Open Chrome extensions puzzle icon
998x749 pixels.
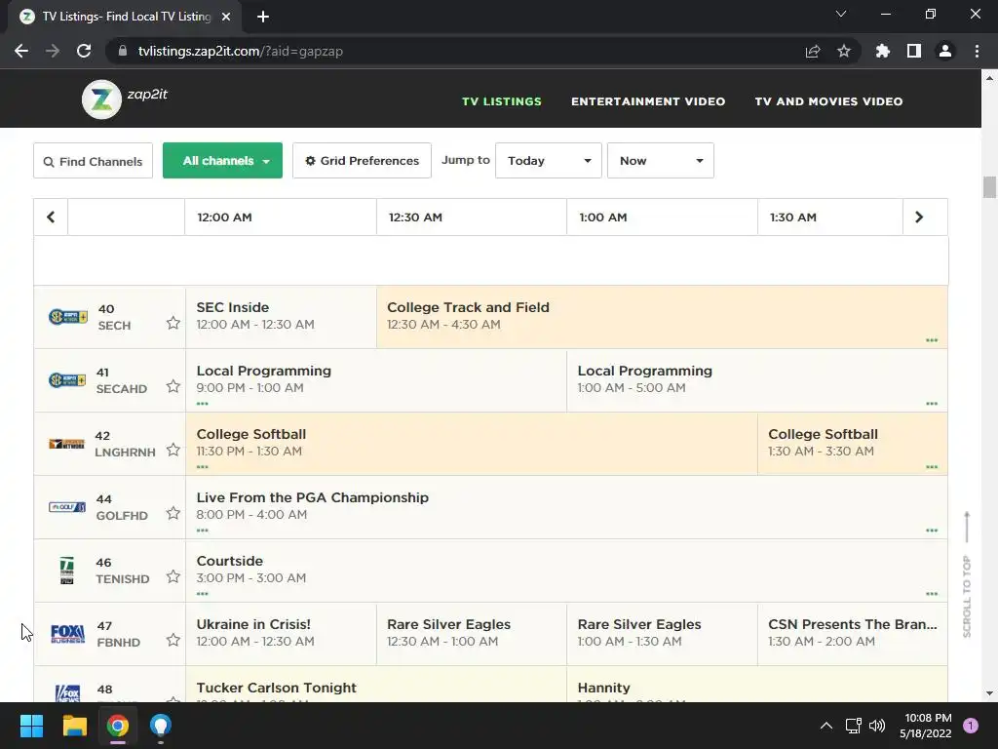(883, 51)
